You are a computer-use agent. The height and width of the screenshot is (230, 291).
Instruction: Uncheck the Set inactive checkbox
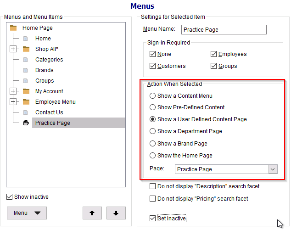point(152,219)
